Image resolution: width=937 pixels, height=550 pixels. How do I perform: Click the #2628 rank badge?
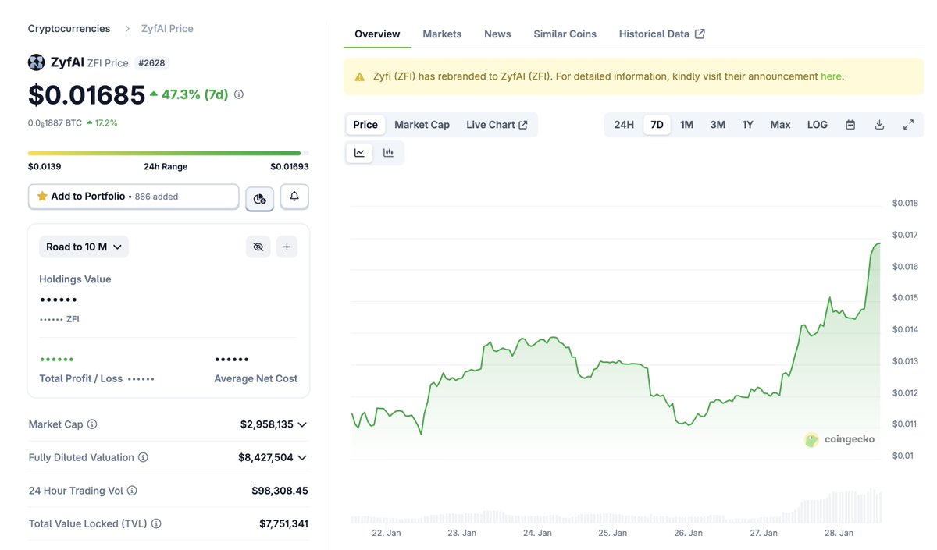tap(151, 63)
